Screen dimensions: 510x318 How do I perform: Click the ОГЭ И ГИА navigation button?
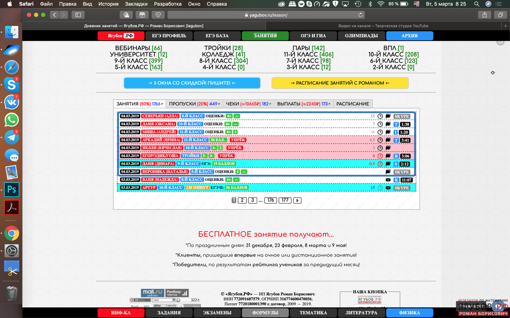(313, 36)
